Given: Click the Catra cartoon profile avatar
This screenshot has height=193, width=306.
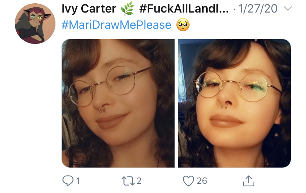Looking at the screenshot, I should coord(35,24).
